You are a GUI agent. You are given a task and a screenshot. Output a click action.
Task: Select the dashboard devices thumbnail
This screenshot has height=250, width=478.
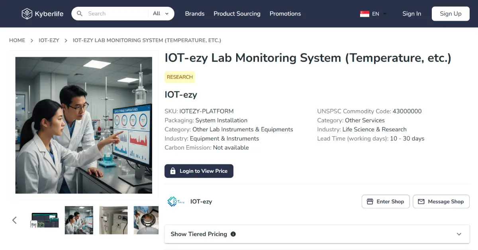click(x=45, y=220)
